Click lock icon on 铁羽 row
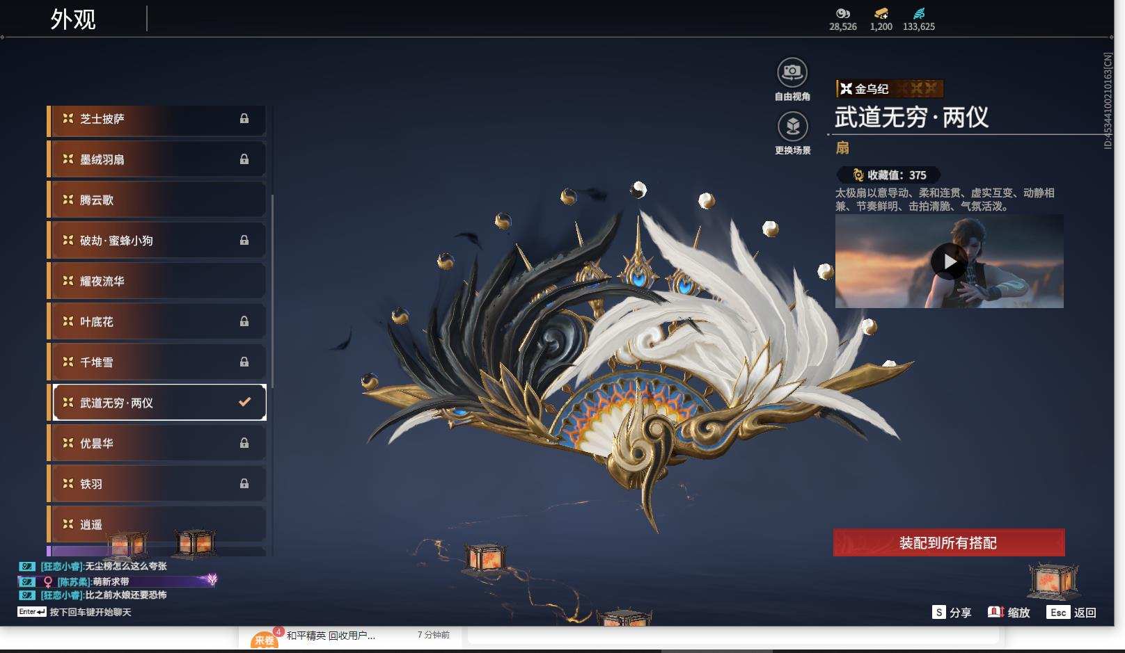Screen dimensions: 1125x653 pyautogui.click(x=244, y=483)
